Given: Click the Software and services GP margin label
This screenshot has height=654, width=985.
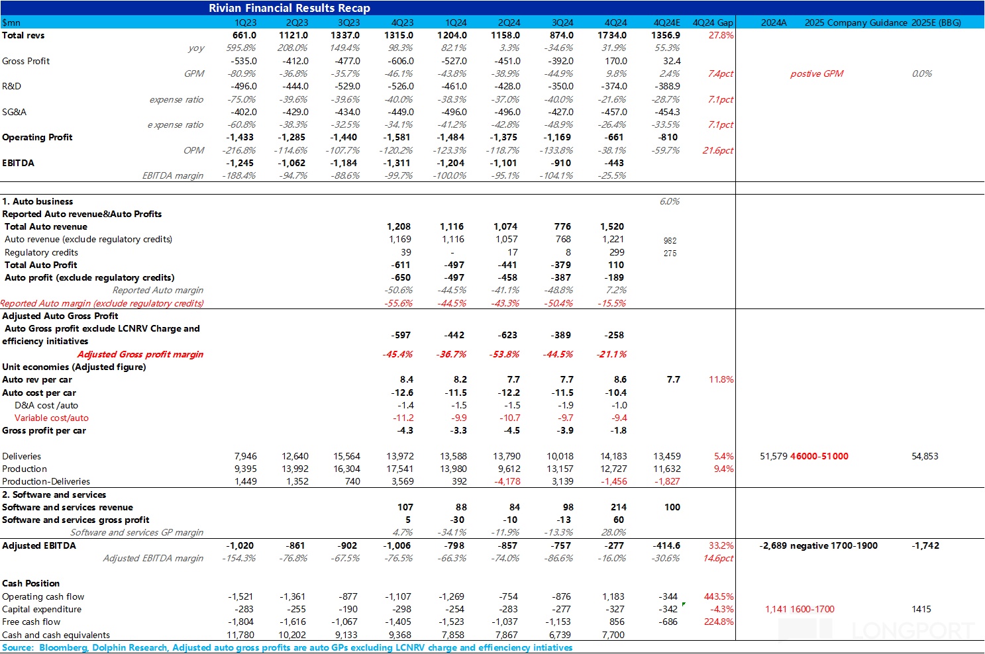Looking at the screenshot, I should tap(136, 532).
